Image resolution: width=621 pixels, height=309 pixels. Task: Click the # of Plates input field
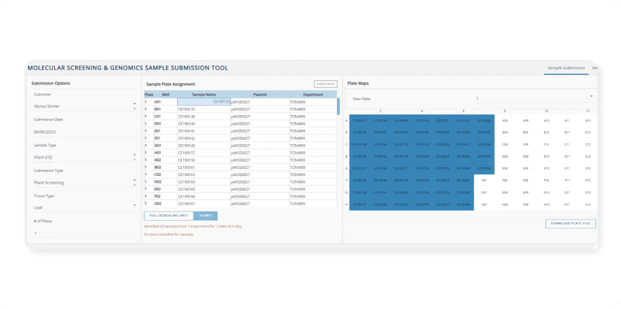[84, 234]
